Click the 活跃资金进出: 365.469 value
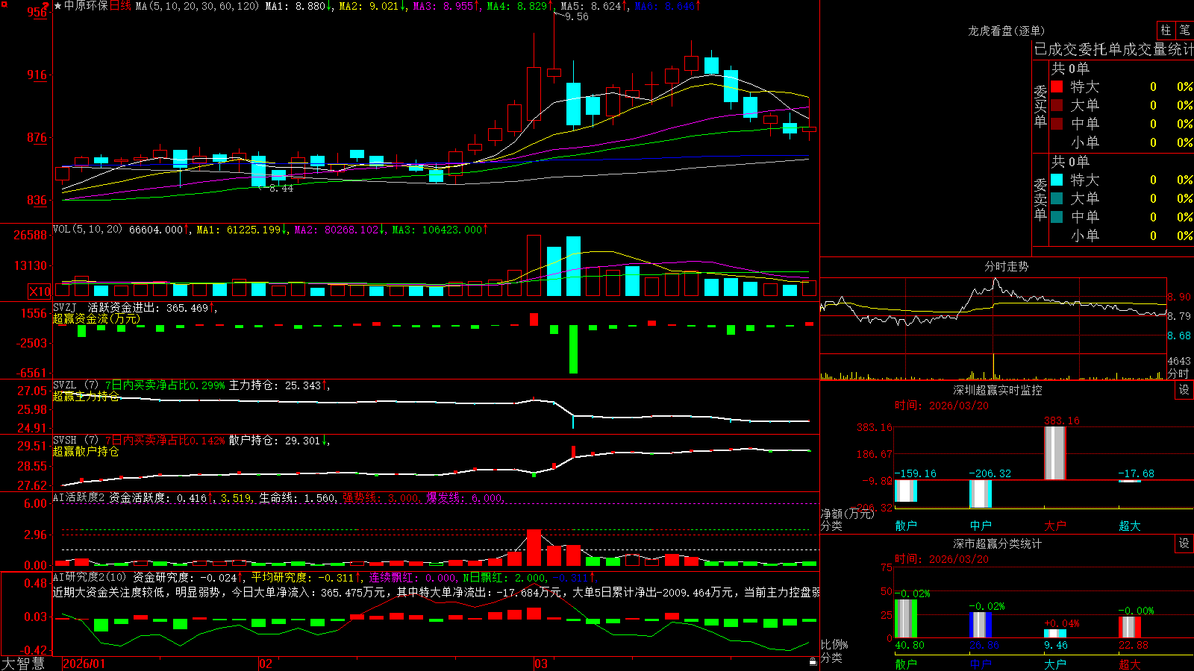This screenshot has width=1194, height=671. tap(151, 308)
